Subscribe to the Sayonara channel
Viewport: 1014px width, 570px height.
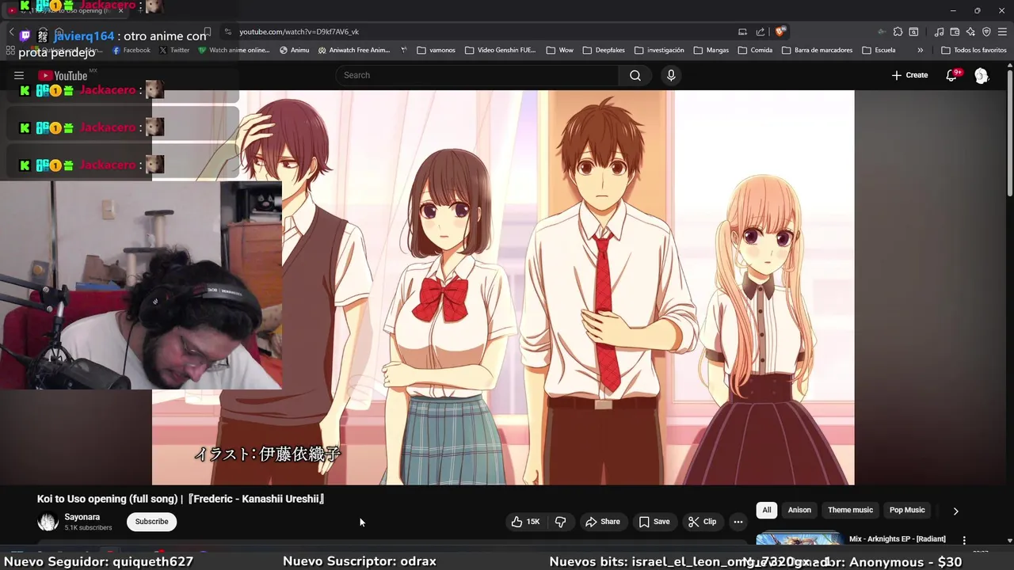coord(151,522)
